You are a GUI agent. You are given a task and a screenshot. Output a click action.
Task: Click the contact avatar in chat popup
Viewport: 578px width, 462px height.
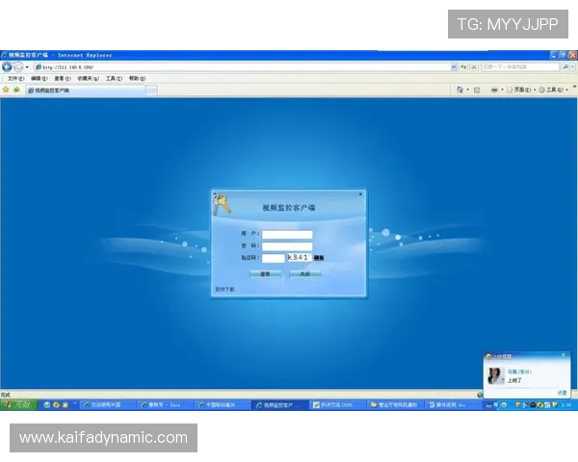pyautogui.click(x=496, y=375)
